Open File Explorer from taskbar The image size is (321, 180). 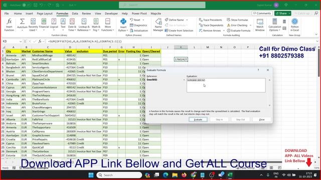175,175
